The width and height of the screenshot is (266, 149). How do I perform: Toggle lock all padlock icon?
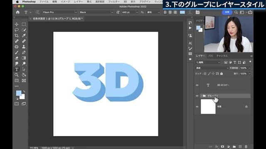(x=222, y=74)
